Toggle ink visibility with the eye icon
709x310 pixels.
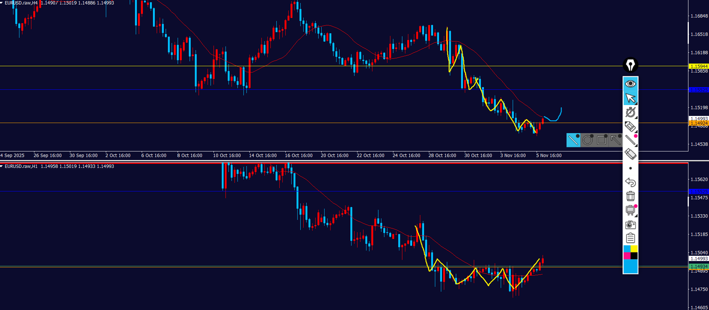coord(630,84)
